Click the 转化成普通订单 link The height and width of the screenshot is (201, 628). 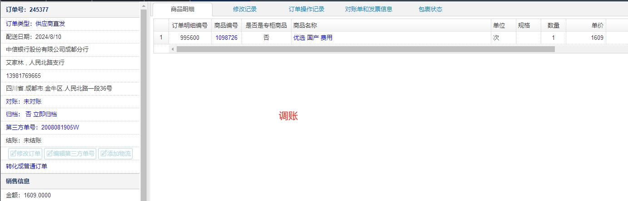click(x=26, y=166)
